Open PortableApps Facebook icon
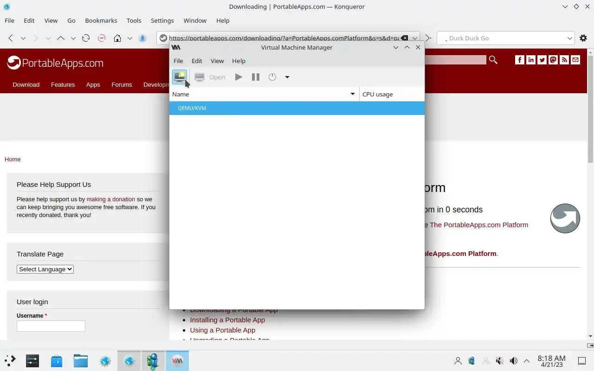Viewport: 594px width, 371px height. (520, 60)
